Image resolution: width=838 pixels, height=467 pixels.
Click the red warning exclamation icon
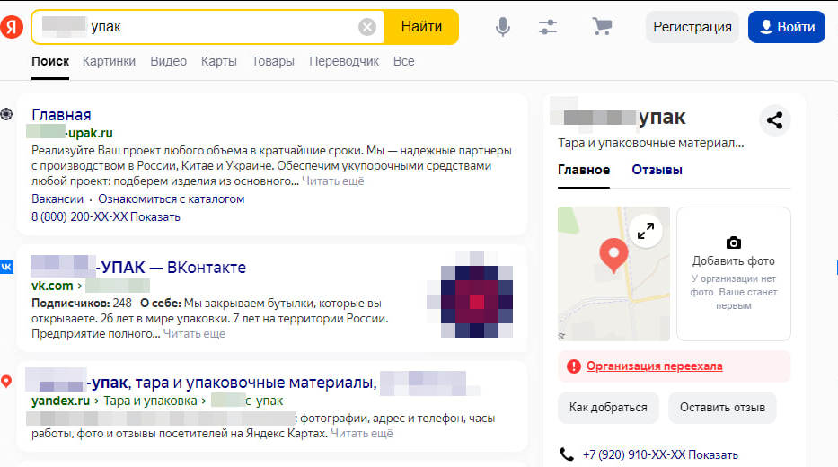(x=573, y=366)
